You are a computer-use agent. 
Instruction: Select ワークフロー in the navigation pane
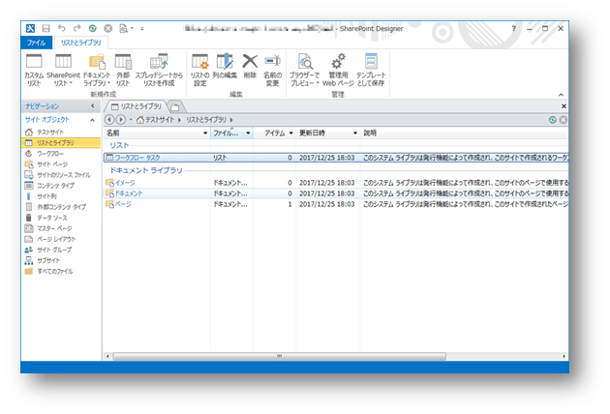click(50, 153)
